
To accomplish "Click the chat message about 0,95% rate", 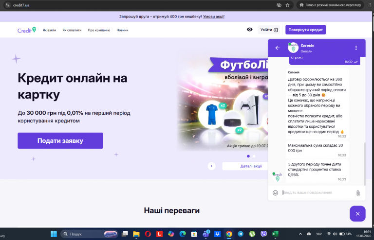I will click(x=317, y=171).
